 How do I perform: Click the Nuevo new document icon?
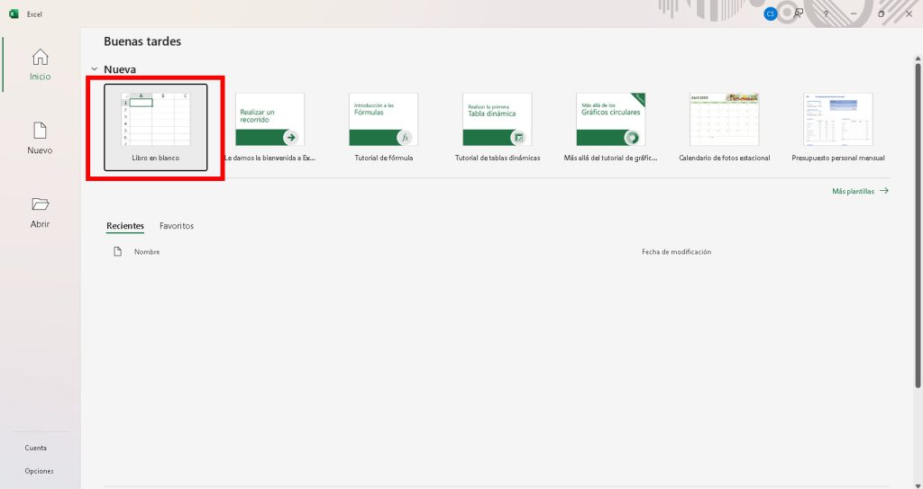(40, 131)
